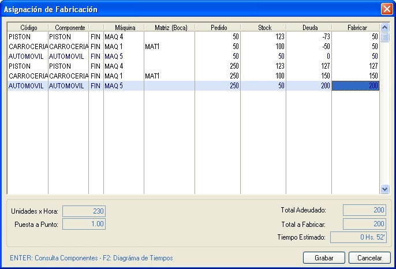Viewport: 396px width, 269px height.
Task: Click the Fabricar column header
Action: coord(356,27)
